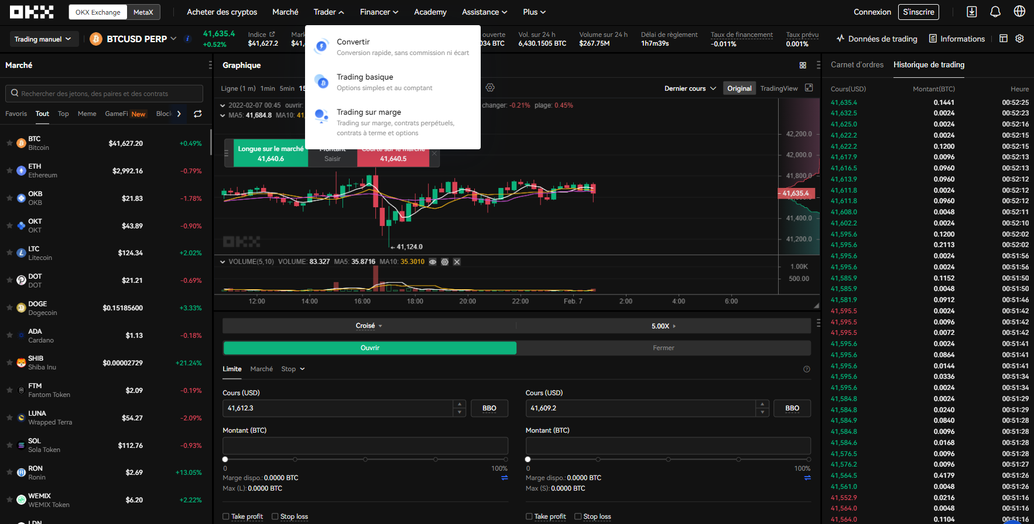The image size is (1034, 524).
Task: Open notifications bell
Action: click(995, 12)
